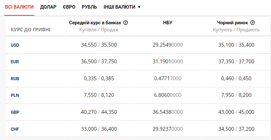Open the ДОЛАР tab
Image resolution: width=271 pixels, height=140 pixels.
[48, 7]
